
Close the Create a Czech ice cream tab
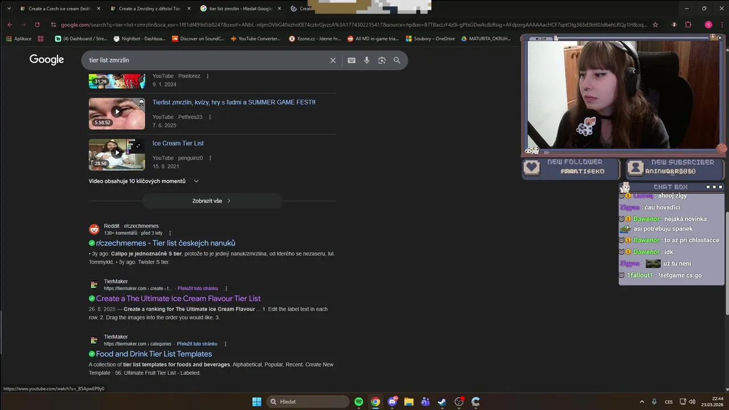[x=99, y=9]
